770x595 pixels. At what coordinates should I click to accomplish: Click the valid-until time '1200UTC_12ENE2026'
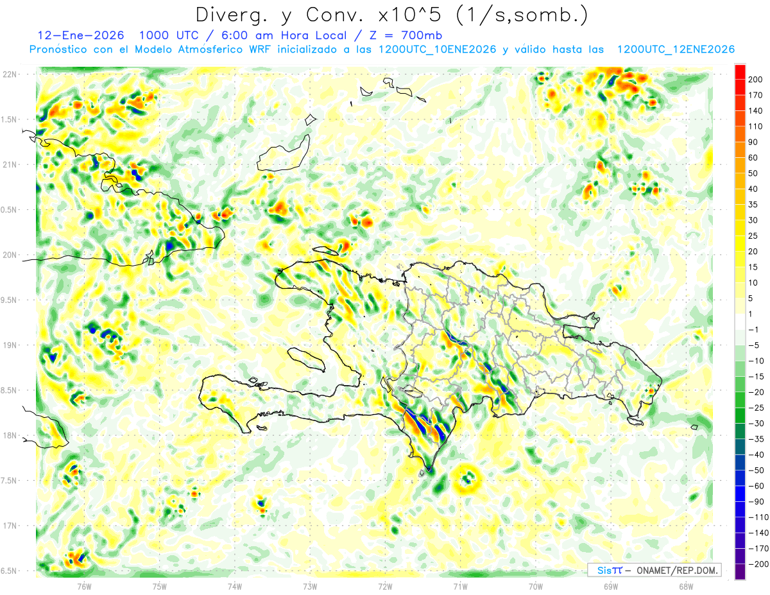tap(676, 50)
